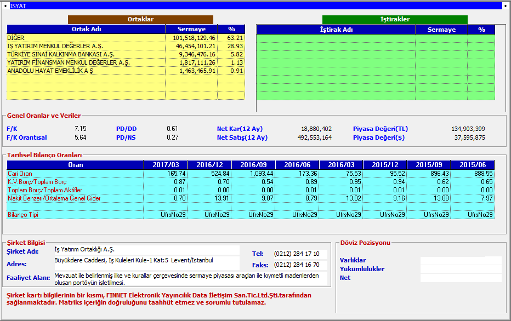Select the DİĞER shareholder row
The width and height of the screenshot is (511, 321).
point(126,38)
